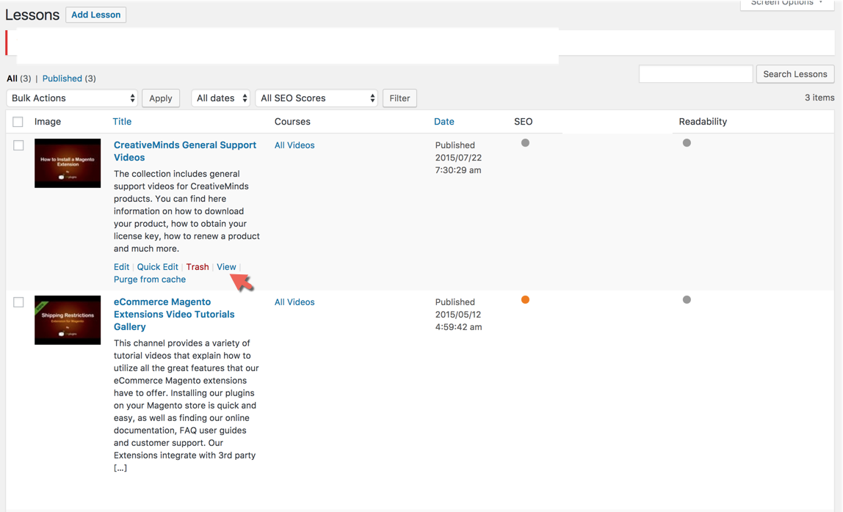843x512 pixels.
Task: Click the Courses column header
Action: (x=292, y=122)
